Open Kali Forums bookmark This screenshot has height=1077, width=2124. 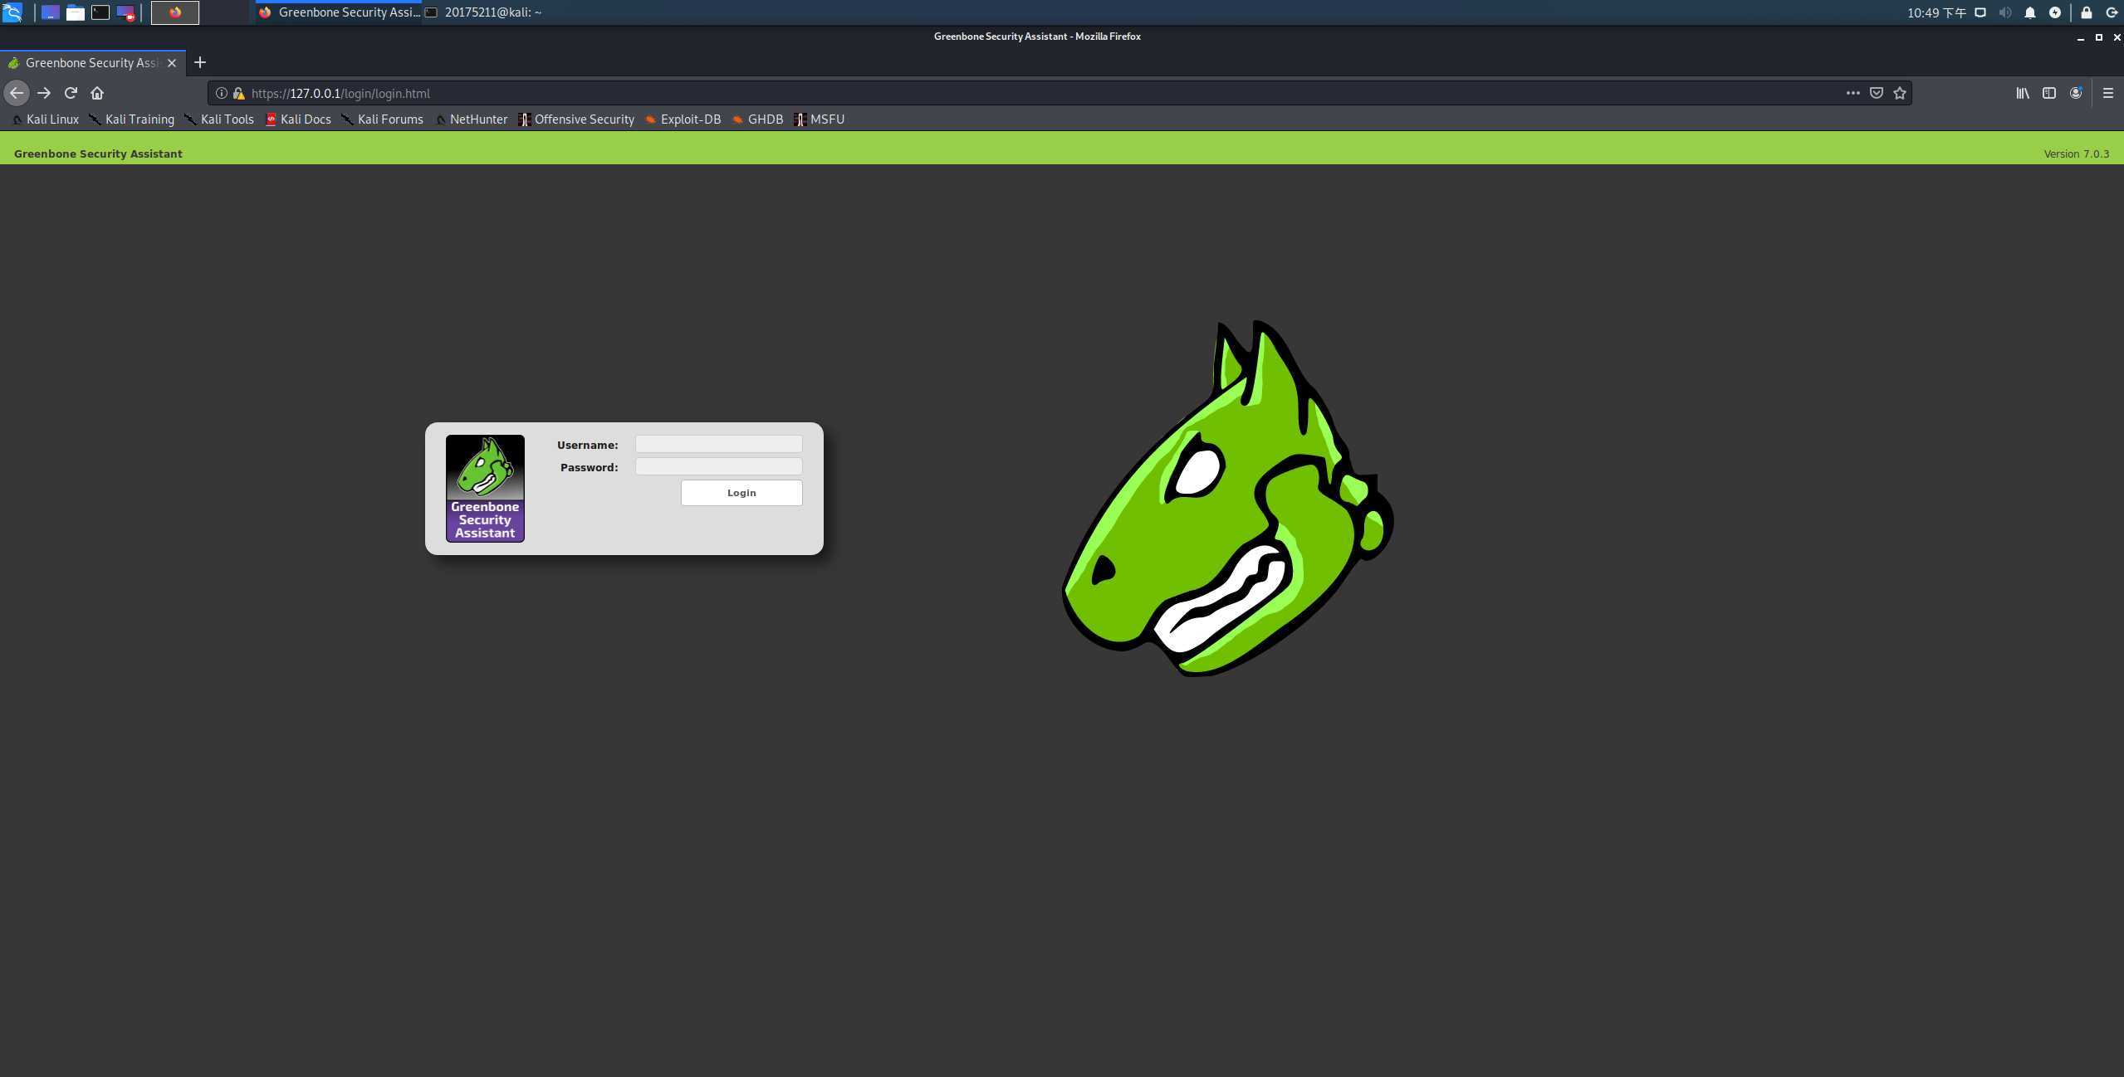(x=382, y=119)
